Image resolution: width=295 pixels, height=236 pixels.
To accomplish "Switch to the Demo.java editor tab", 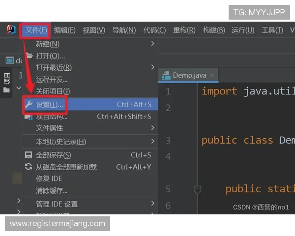I will [188, 75].
